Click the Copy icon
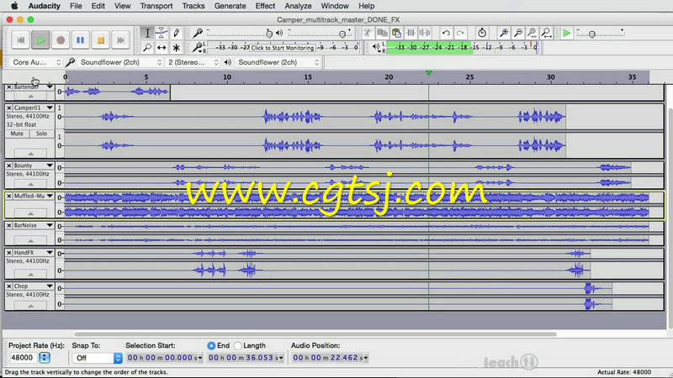Viewport: 673px width, 378px height. [382, 33]
